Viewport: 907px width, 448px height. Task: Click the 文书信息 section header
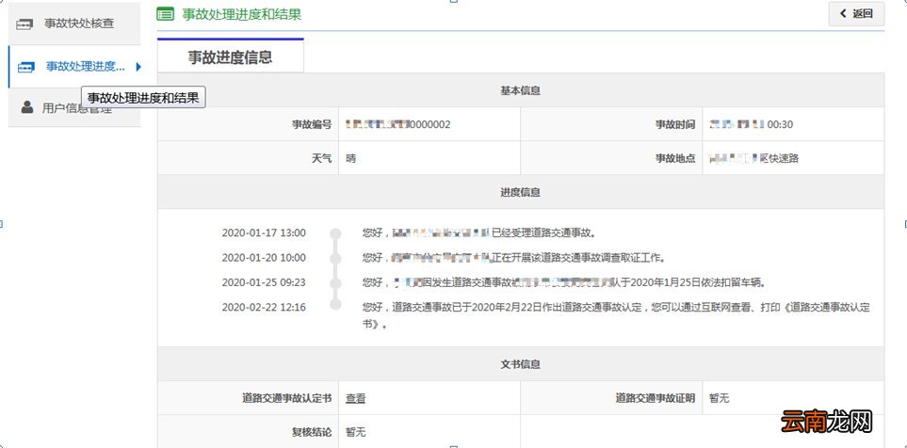point(521,364)
